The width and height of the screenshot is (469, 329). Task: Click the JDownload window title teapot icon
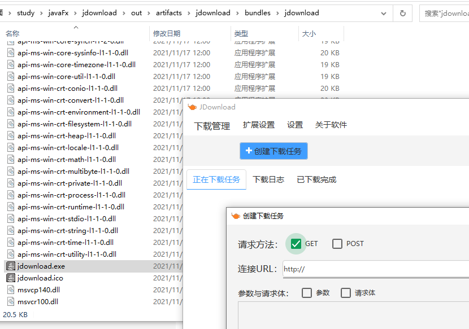(x=192, y=107)
